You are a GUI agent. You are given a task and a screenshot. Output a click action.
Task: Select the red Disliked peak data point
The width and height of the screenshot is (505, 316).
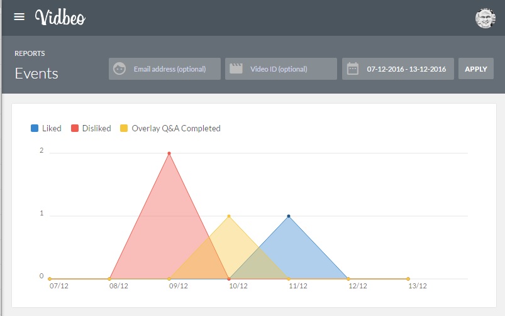pos(169,153)
